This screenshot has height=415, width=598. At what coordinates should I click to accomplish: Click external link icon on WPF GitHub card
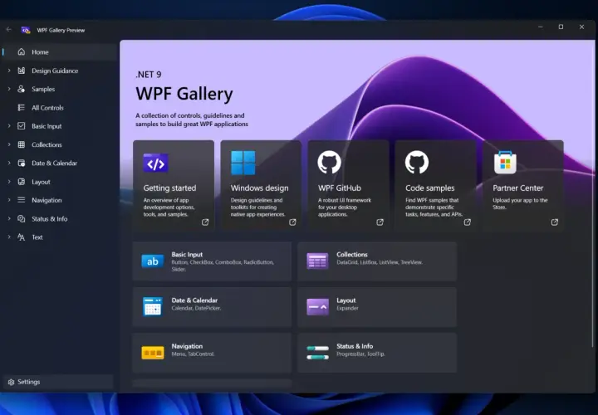pyautogui.click(x=380, y=222)
